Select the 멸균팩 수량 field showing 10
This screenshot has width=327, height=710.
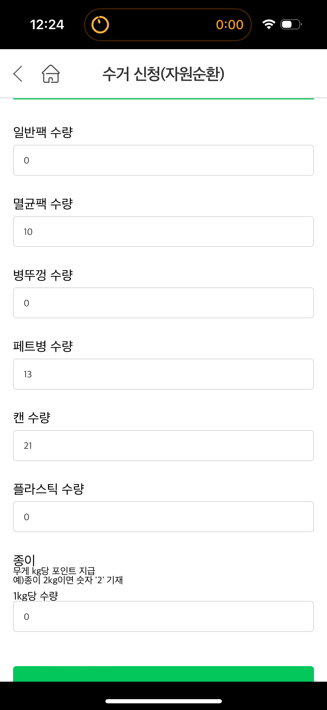pyautogui.click(x=163, y=232)
